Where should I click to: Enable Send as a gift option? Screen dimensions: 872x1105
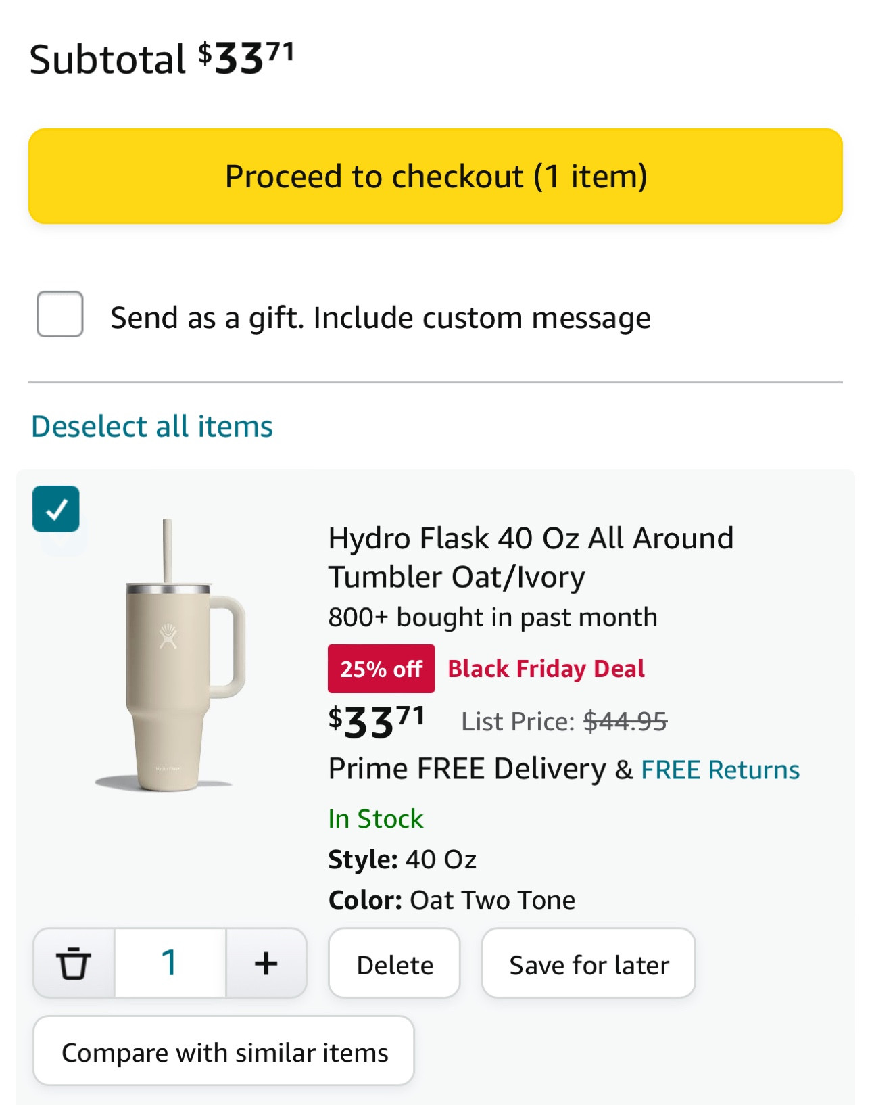tap(59, 316)
